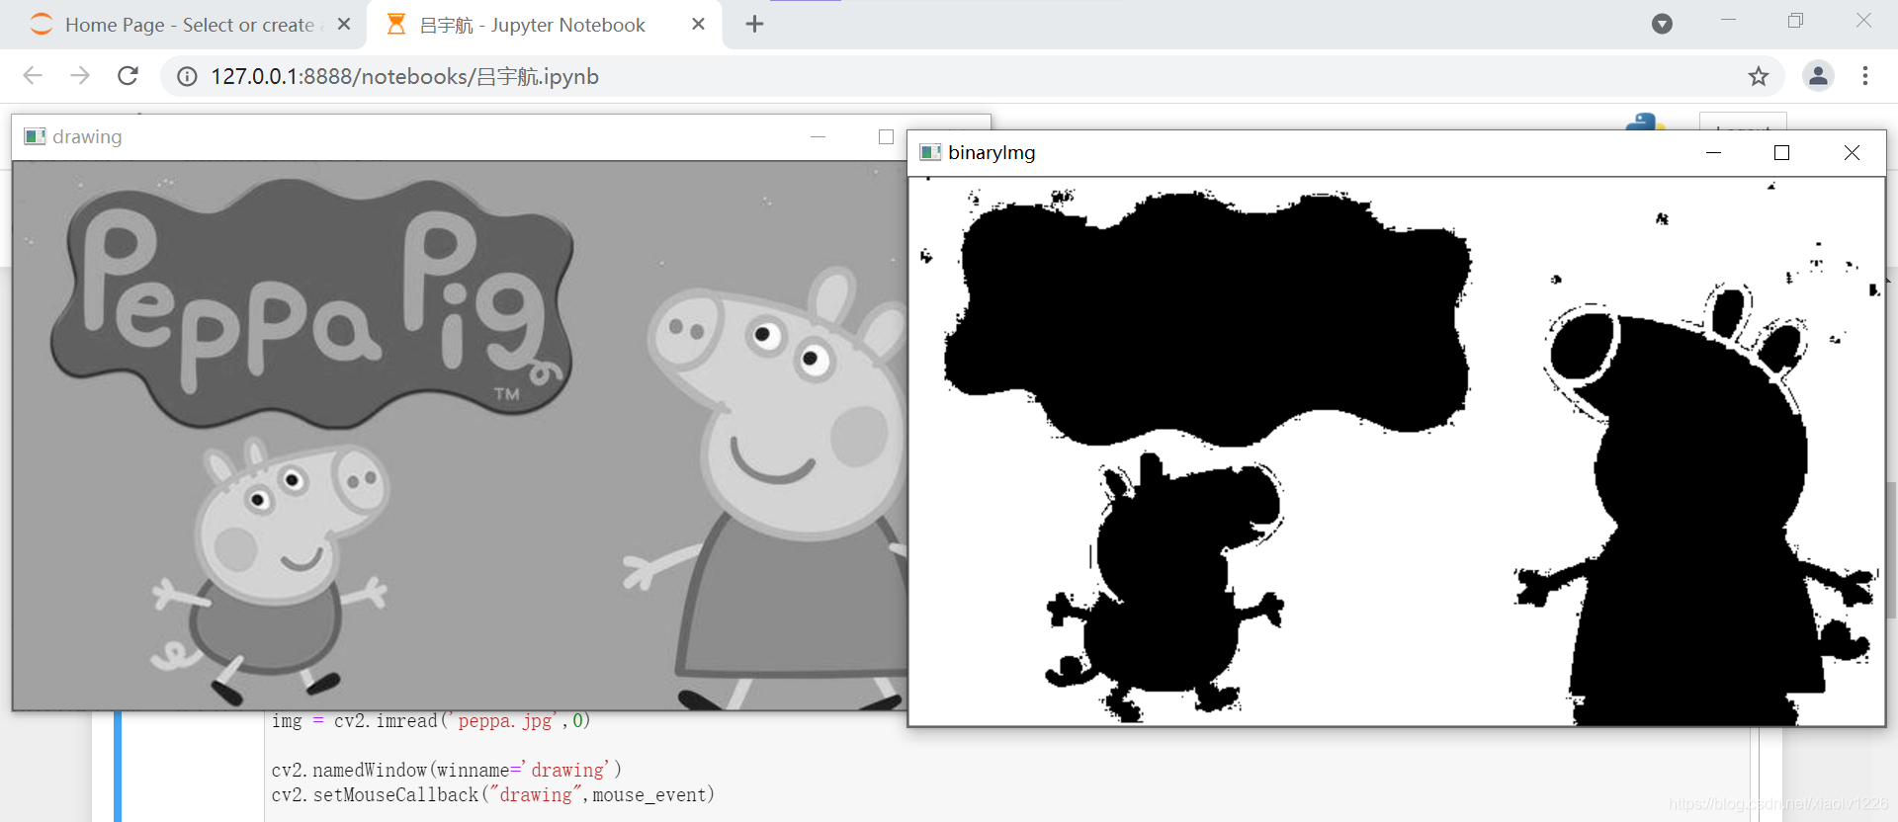This screenshot has height=822, width=1898.
Task: Click the cv2.setMouseCallback code line
Action: tap(492, 794)
